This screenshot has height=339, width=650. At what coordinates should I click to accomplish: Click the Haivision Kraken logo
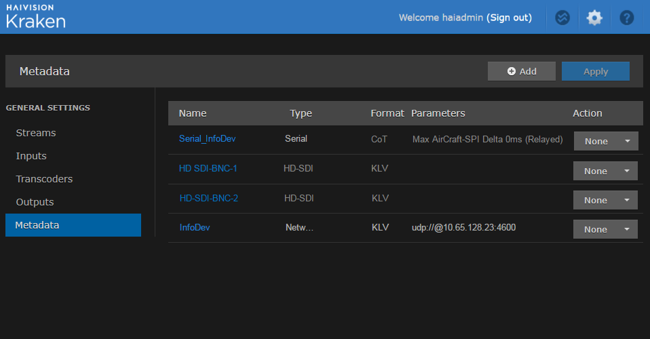click(36, 17)
